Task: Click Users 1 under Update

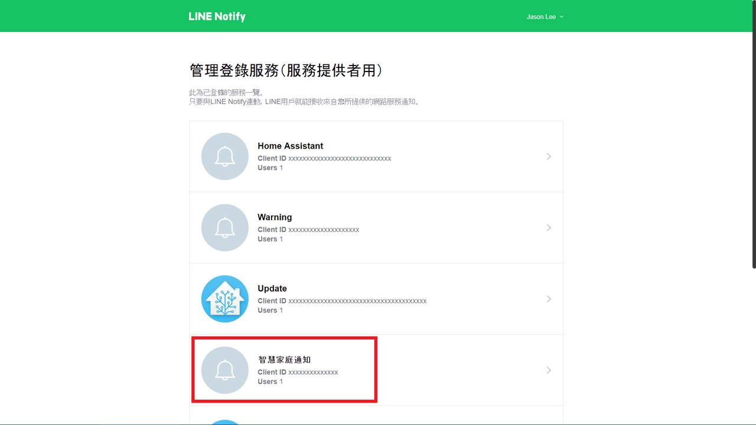Action: click(270, 310)
